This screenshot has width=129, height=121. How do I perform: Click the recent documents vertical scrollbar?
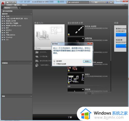click(x=111, y=43)
